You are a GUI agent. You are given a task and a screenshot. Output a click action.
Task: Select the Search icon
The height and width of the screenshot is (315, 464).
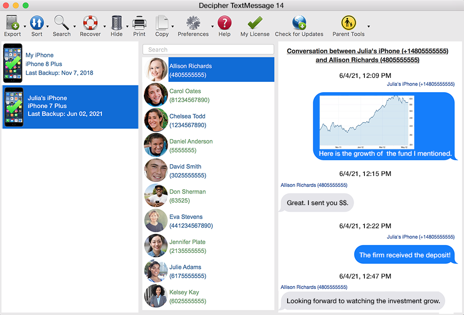pos(62,22)
